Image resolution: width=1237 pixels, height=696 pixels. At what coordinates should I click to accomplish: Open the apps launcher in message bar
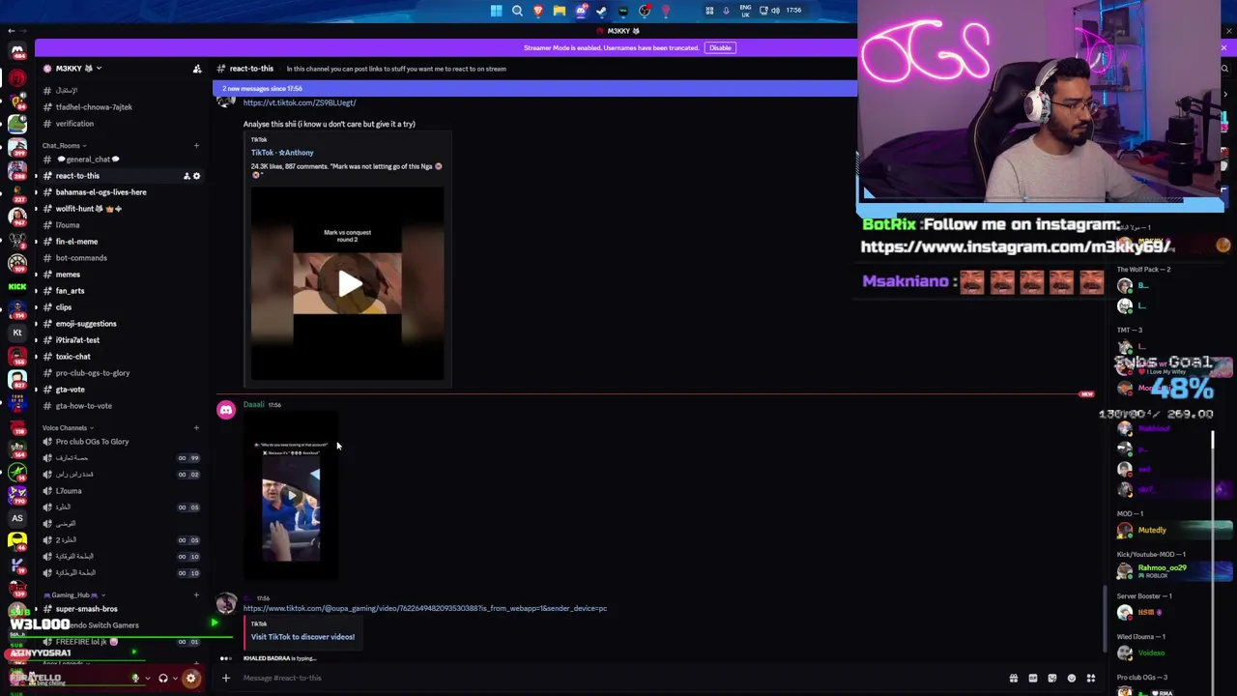pyautogui.click(x=1091, y=679)
